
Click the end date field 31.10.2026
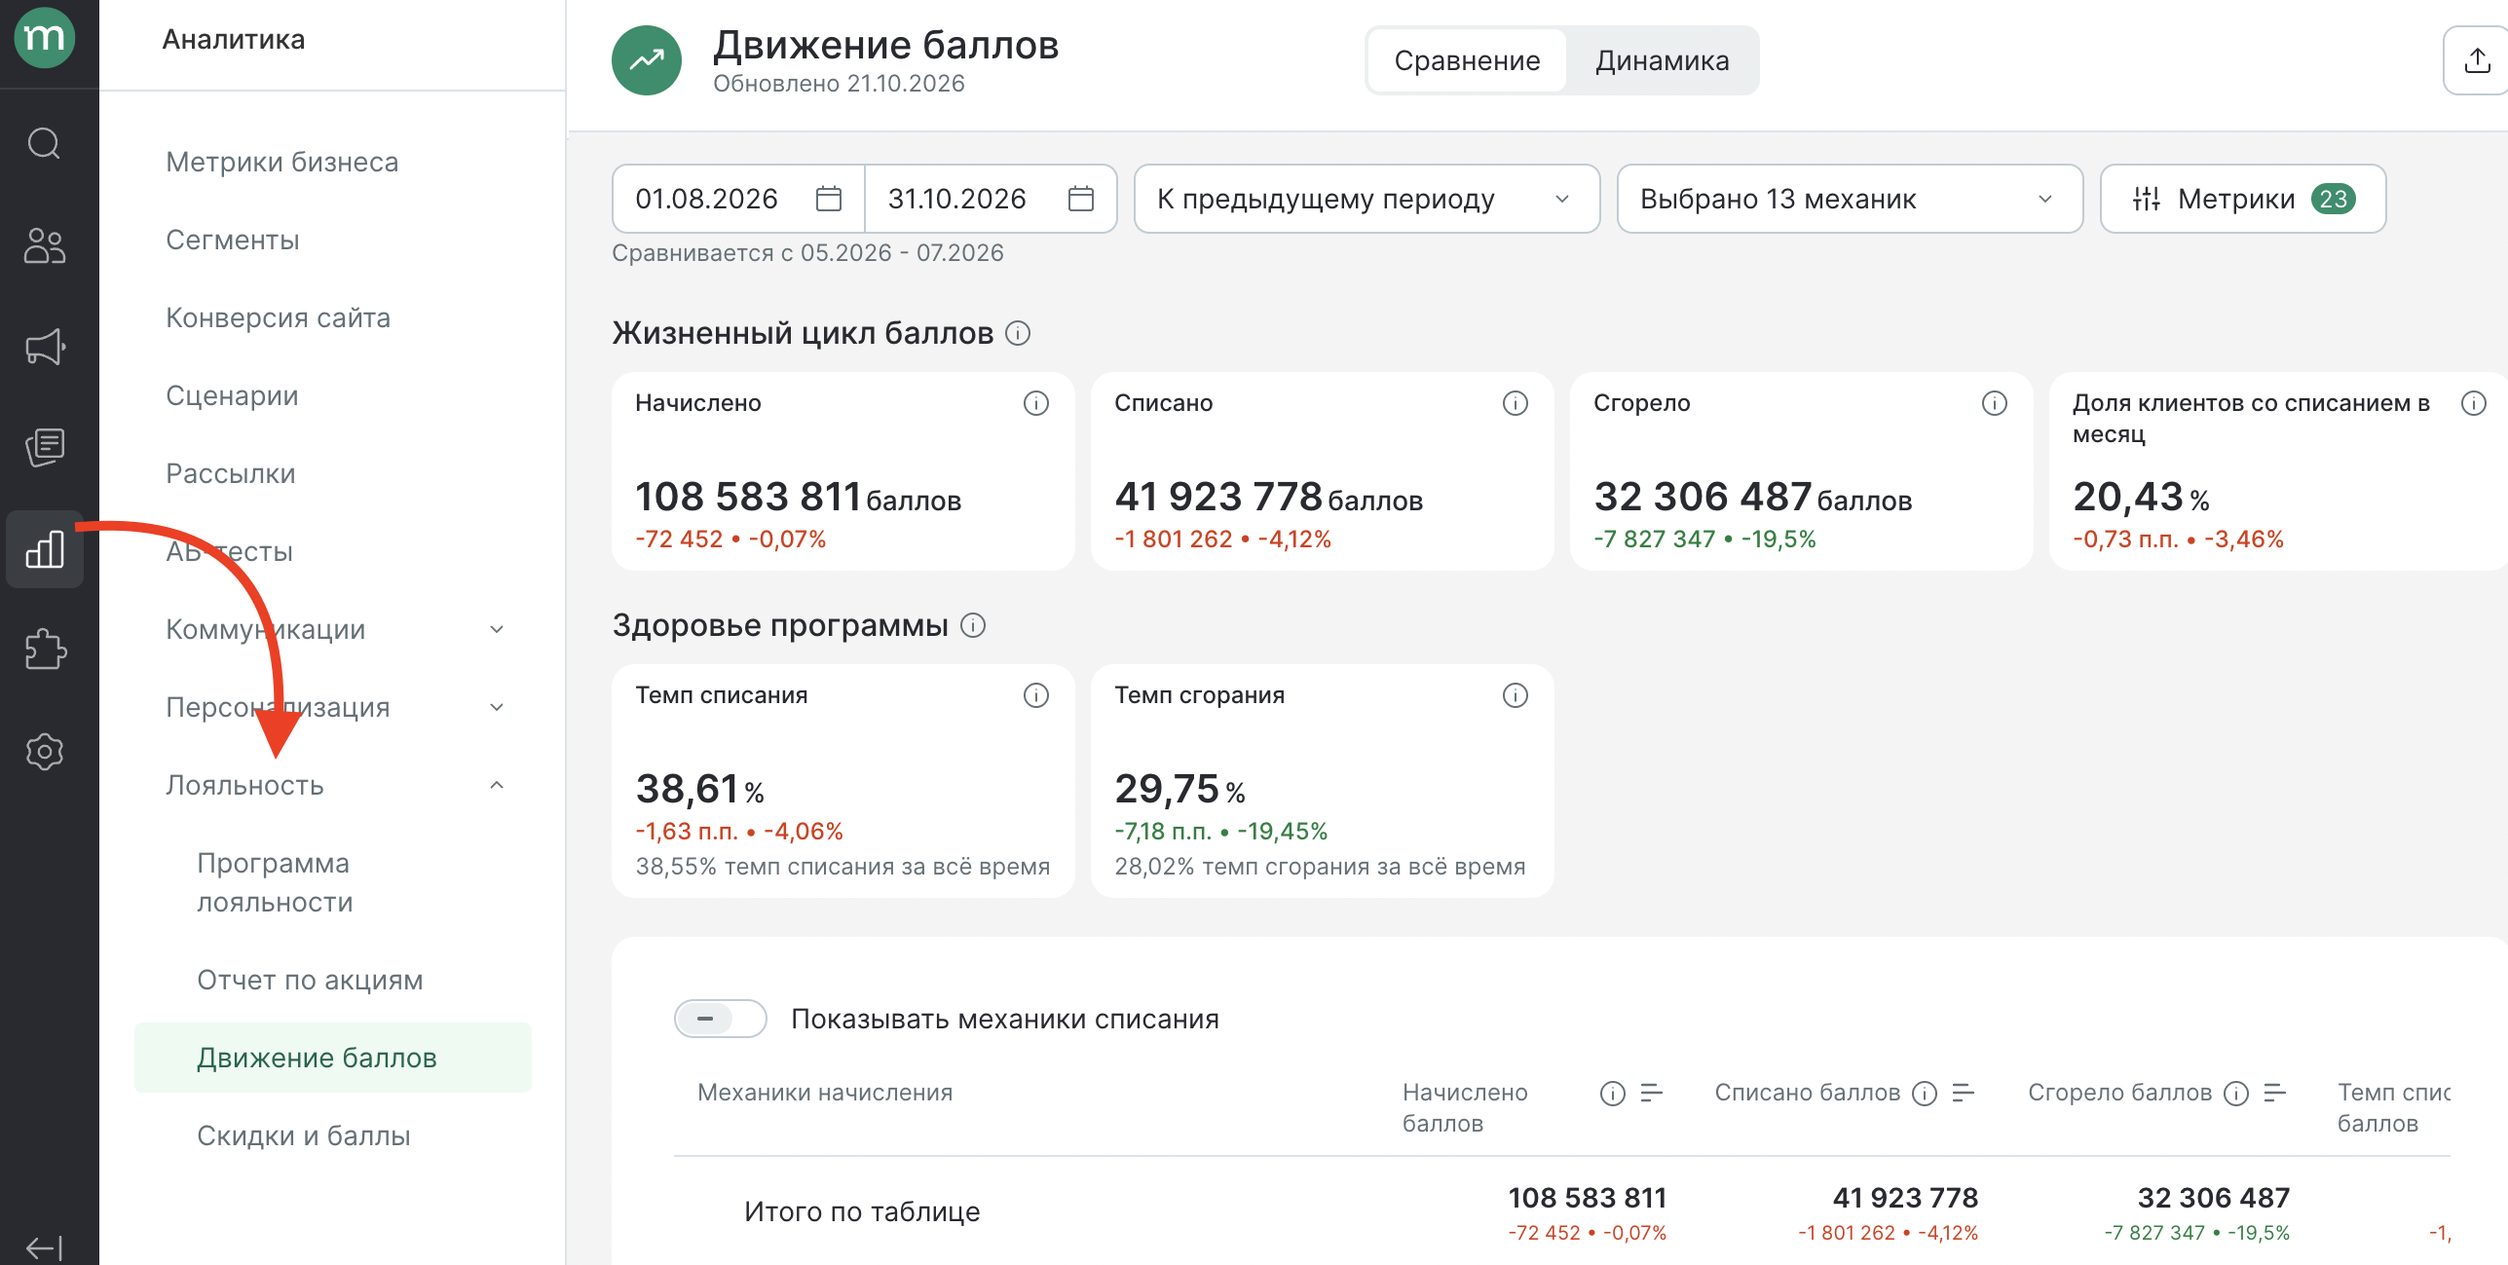click(991, 199)
